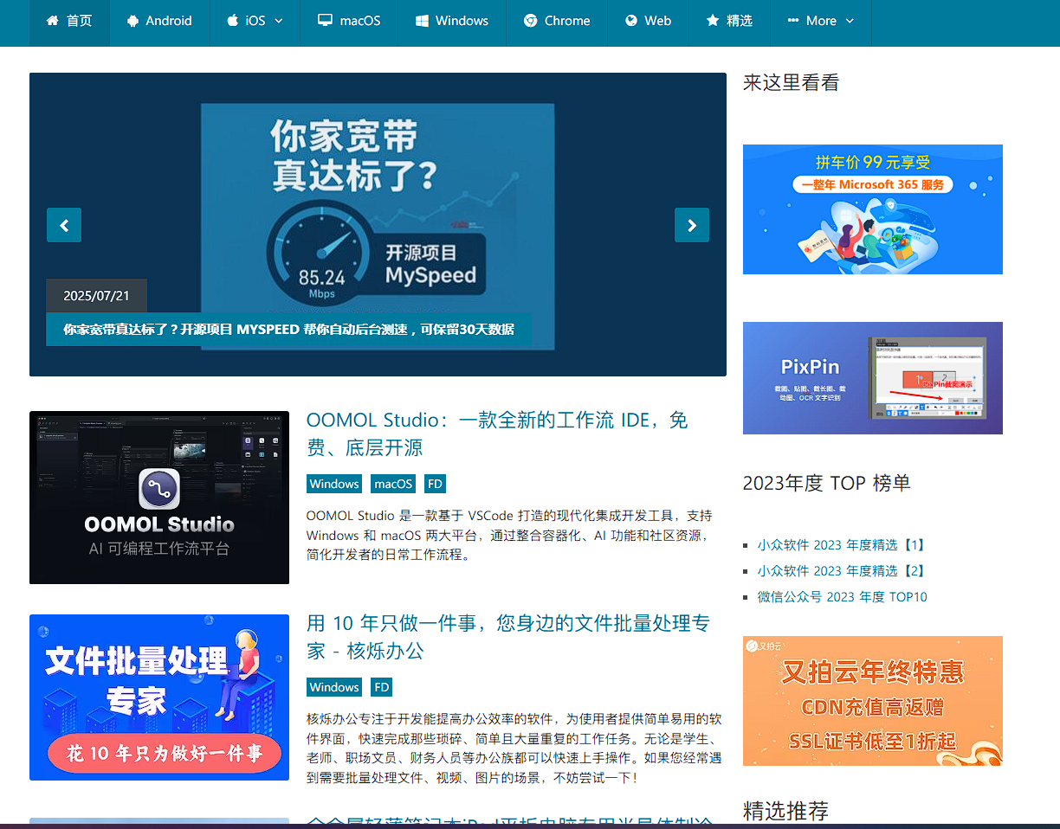The image size is (1060, 829).
Task: Click the OOMOL Studio article thumbnail
Action: (x=159, y=498)
